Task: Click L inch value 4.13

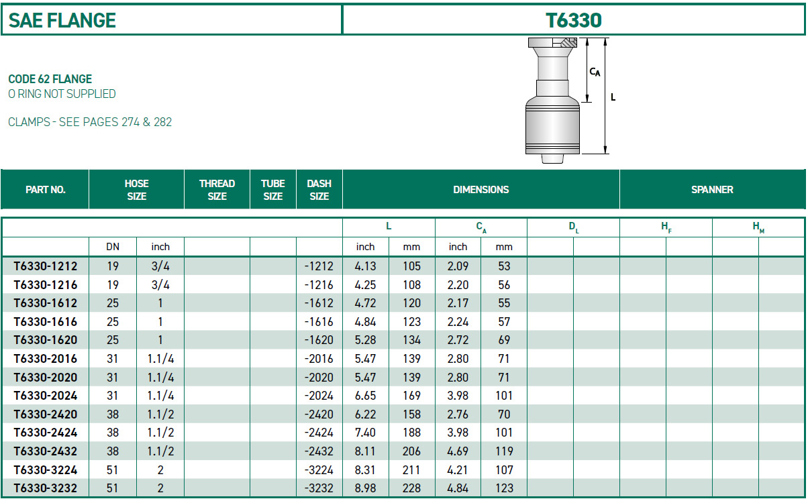Action: tap(365, 266)
